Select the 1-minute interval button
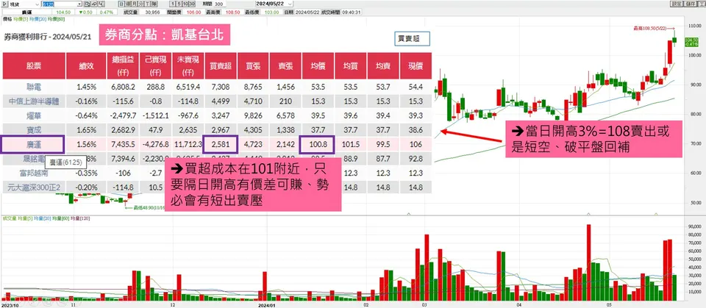 172,4
